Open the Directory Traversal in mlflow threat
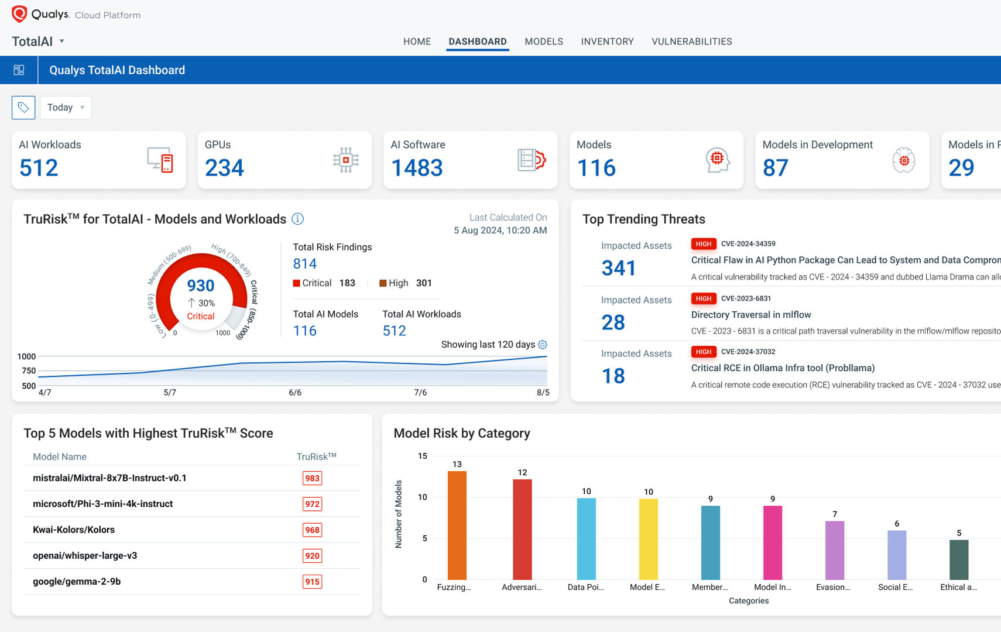The height and width of the screenshot is (632, 1001). tap(750, 315)
